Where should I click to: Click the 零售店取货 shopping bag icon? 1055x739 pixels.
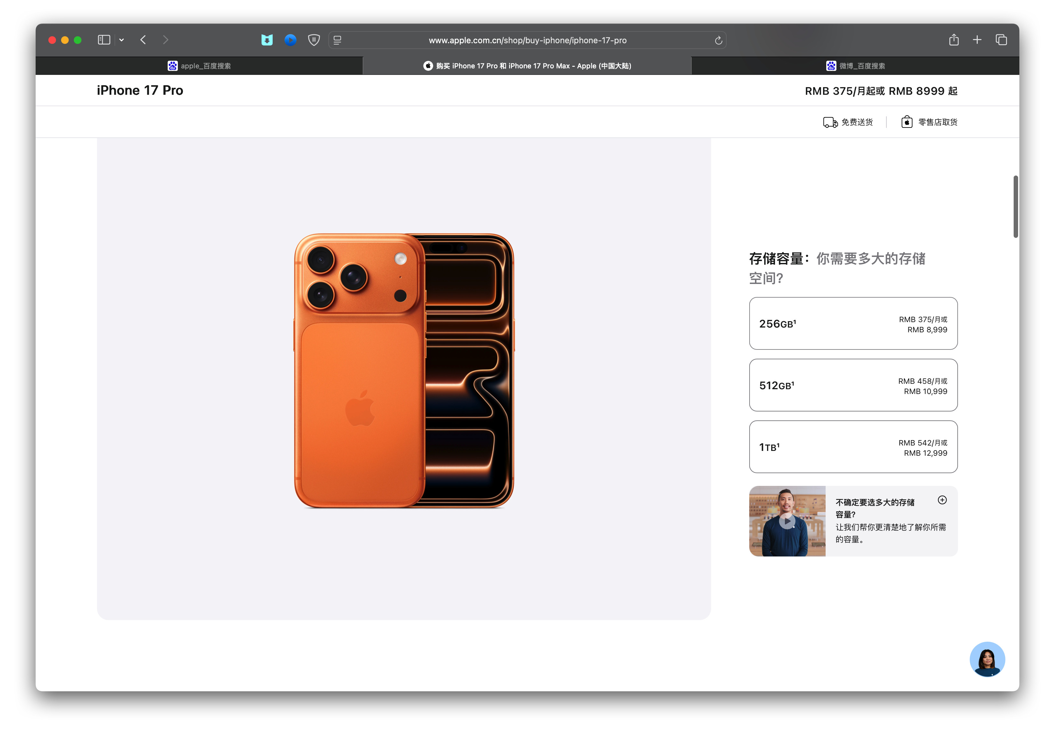click(x=907, y=122)
